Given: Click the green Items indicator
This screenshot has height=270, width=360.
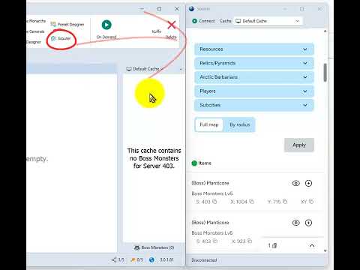Looking at the screenshot, I should pyautogui.click(x=194, y=163).
